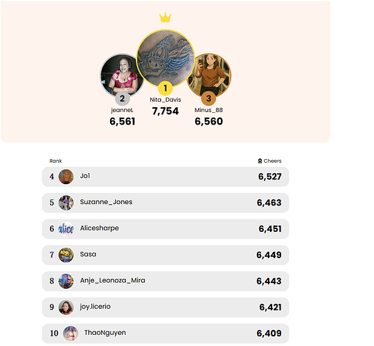Open Suzanne_Jones profile avatar

66,203
